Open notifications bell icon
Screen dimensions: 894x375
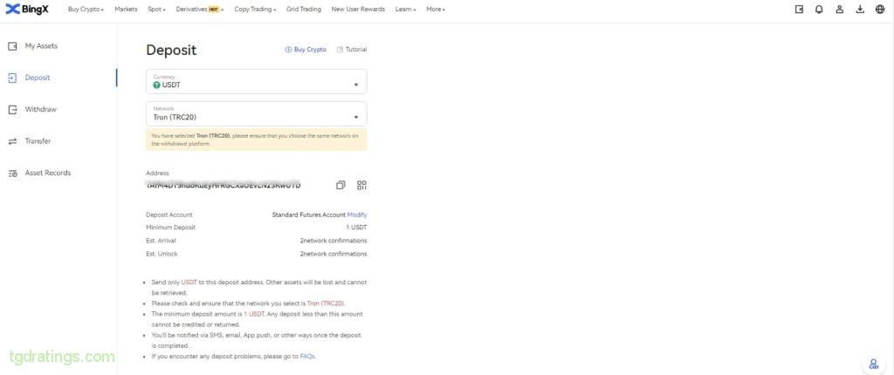819,9
